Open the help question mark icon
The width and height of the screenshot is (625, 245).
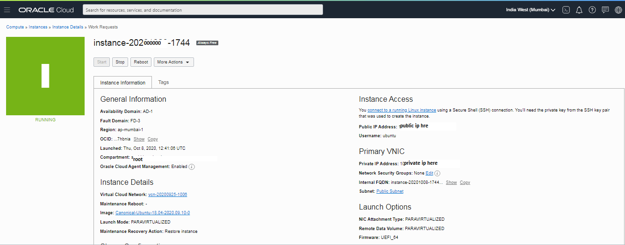click(592, 10)
